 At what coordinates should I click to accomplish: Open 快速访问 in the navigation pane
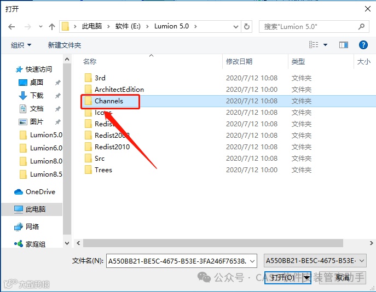39,69
